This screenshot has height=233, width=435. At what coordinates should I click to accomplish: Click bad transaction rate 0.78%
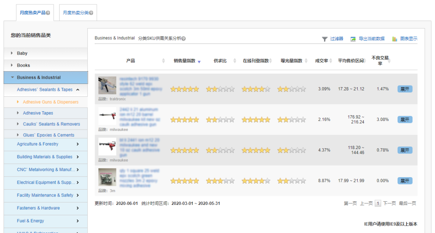pos(383,150)
